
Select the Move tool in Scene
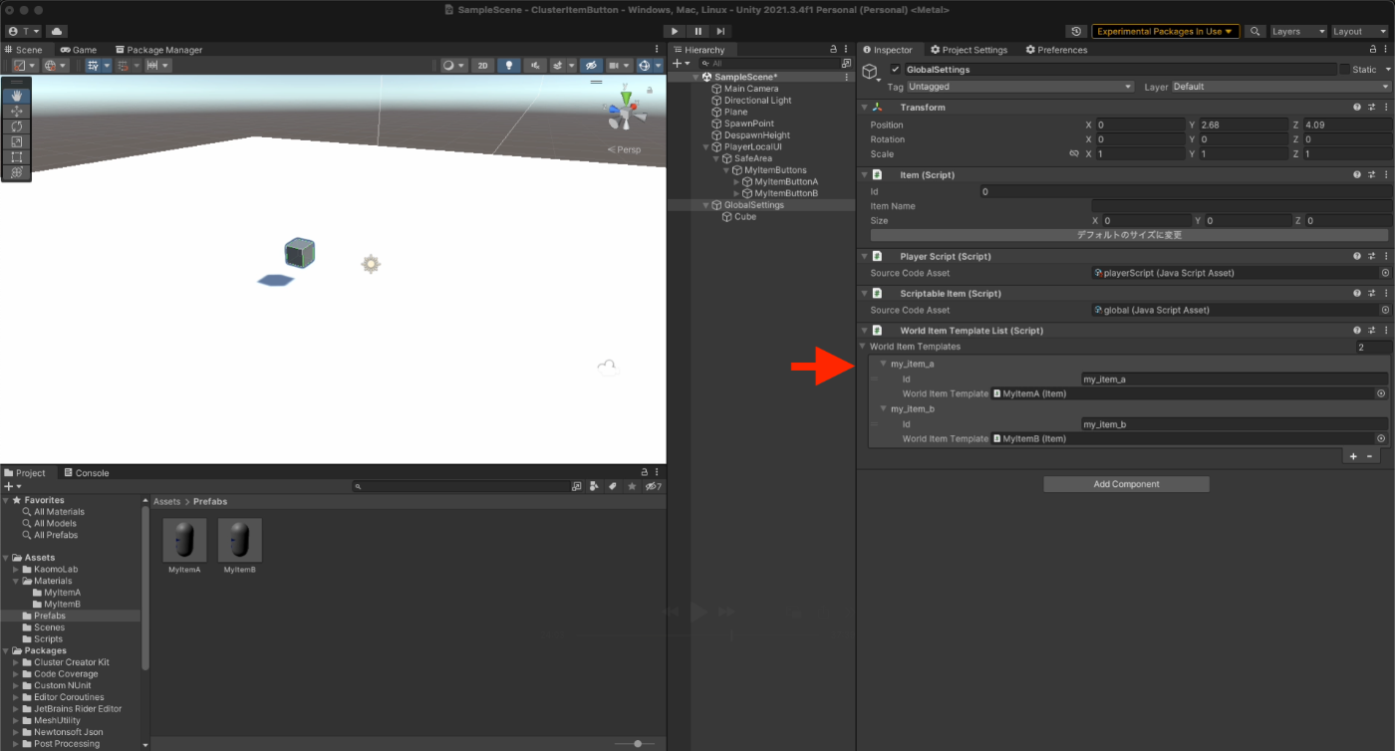17,112
